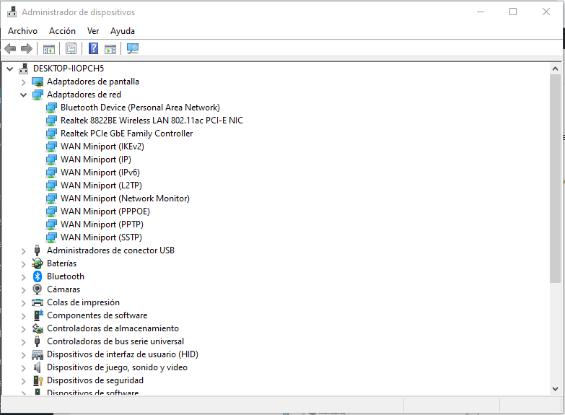The width and height of the screenshot is (565, 415).
Task: Select Bluetooth Device (Personal Area Network)
Action: [x=140, y=108]
